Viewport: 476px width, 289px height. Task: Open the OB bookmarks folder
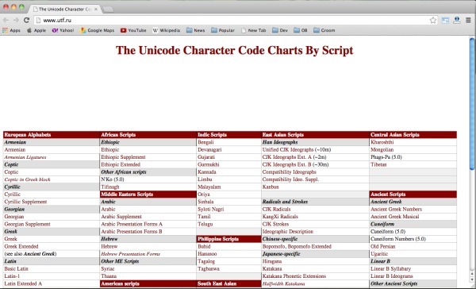[301, 30]
